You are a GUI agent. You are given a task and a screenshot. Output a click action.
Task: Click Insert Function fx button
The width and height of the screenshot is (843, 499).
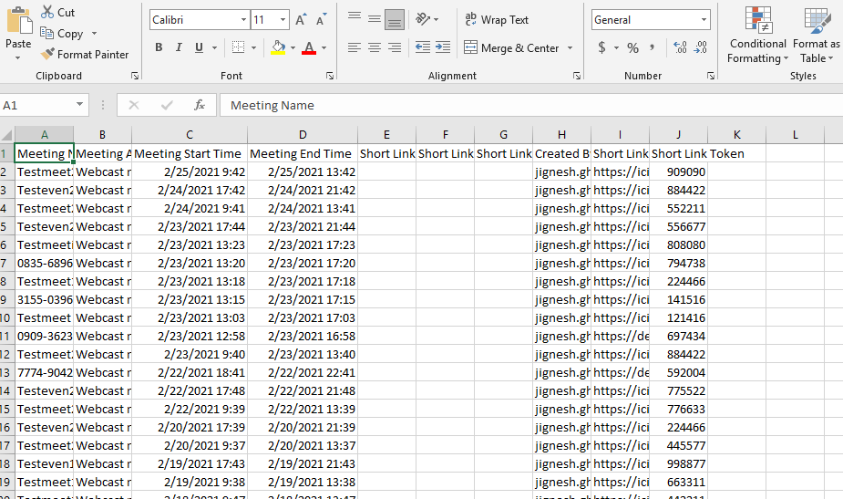pos(200,105)
